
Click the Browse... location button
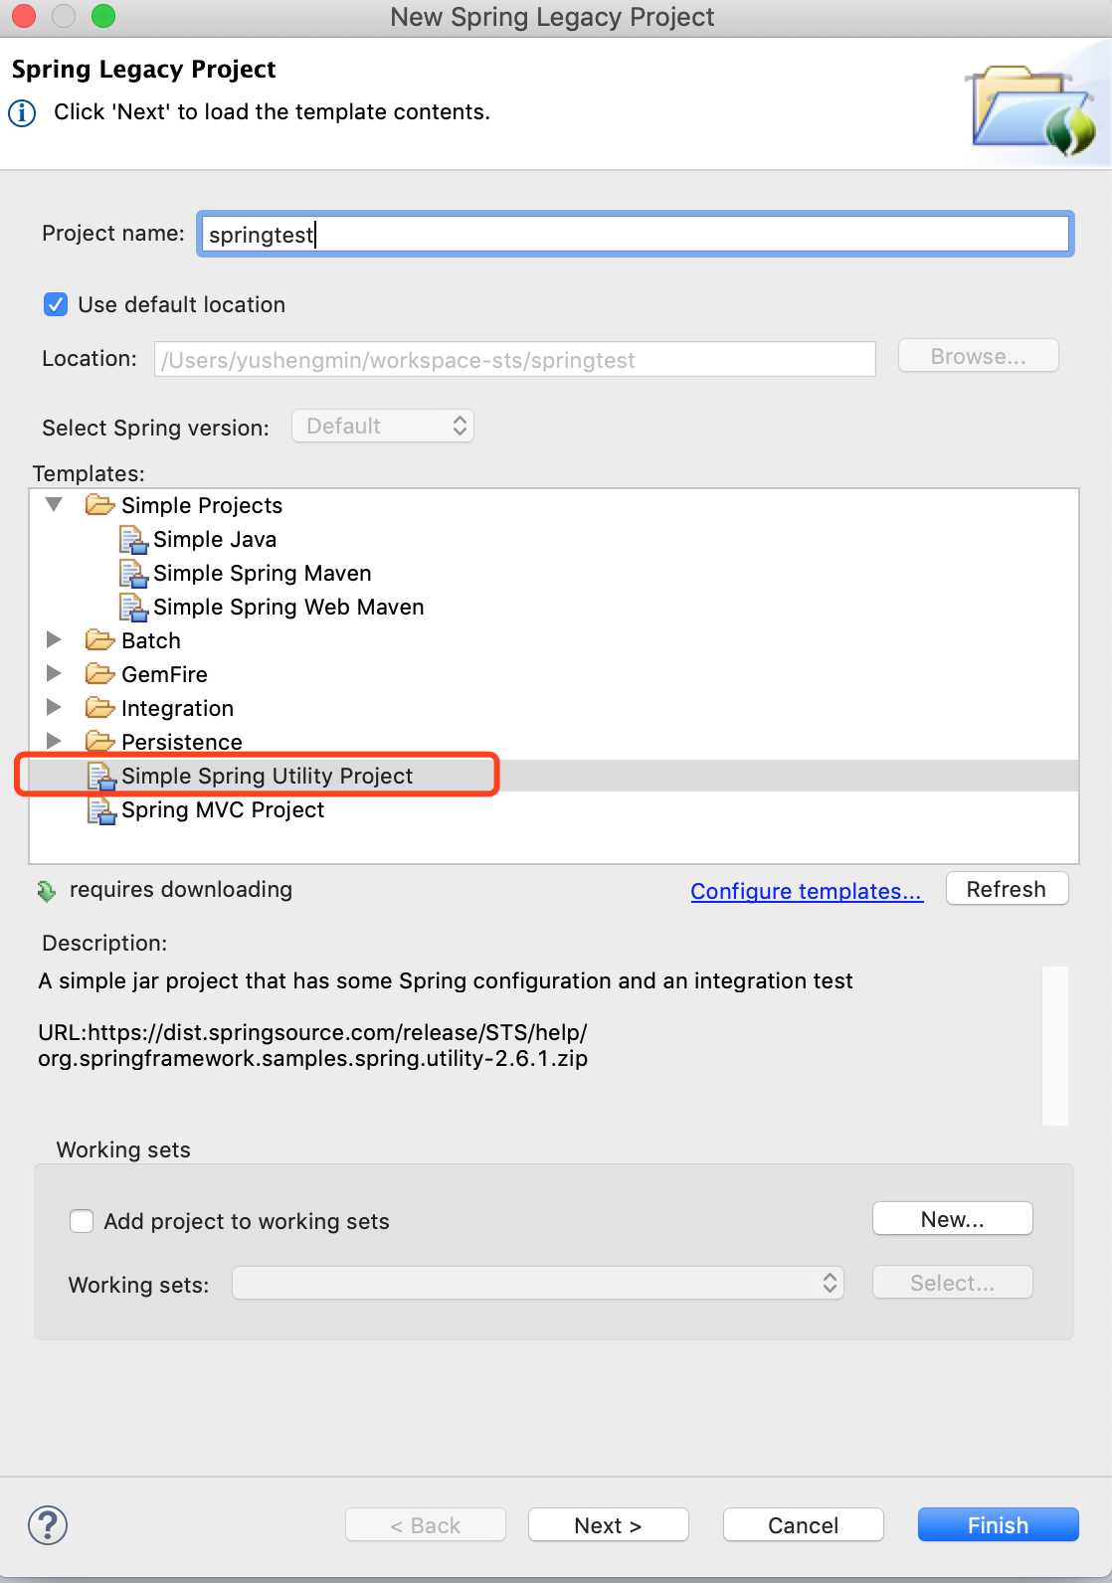(979, 356)
